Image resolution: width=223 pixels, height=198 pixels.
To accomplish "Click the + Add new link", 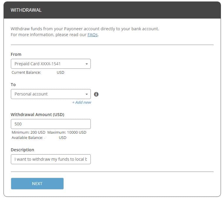I will pyautogui.click(x=82, y=102).
